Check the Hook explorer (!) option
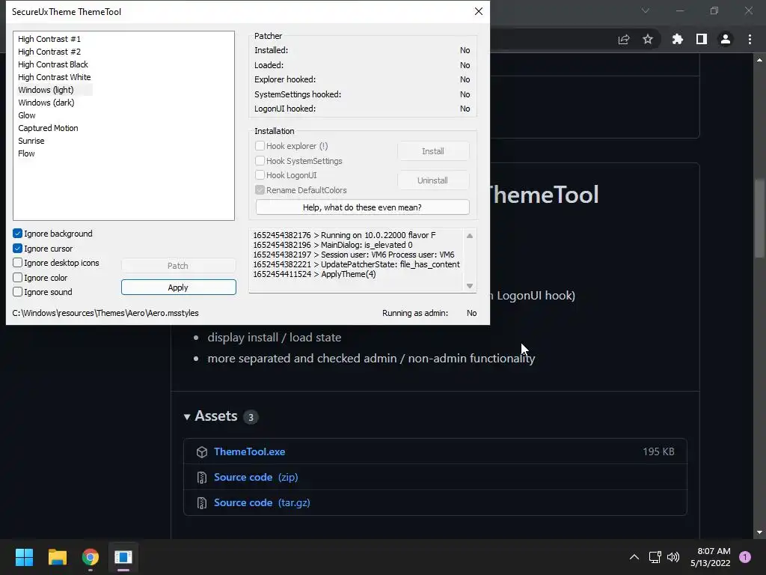 coord(260,146)
